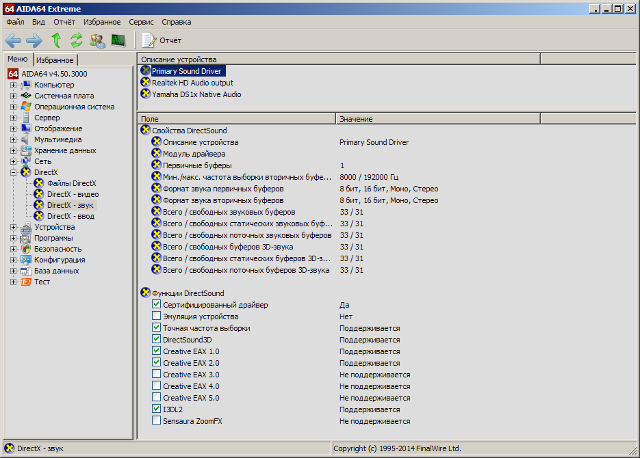
Task: Click the Описание устройства column header
Action: click(339, 59)
